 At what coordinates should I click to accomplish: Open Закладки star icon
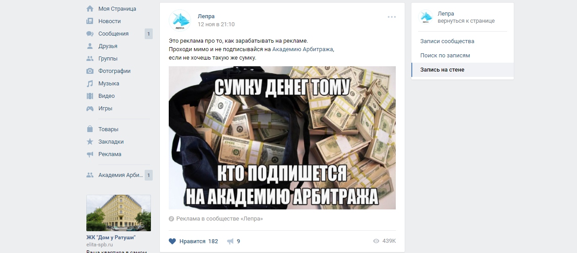click(x=90, y=142)
